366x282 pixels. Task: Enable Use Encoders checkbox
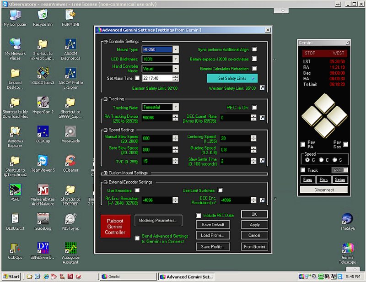coord(137,190)
